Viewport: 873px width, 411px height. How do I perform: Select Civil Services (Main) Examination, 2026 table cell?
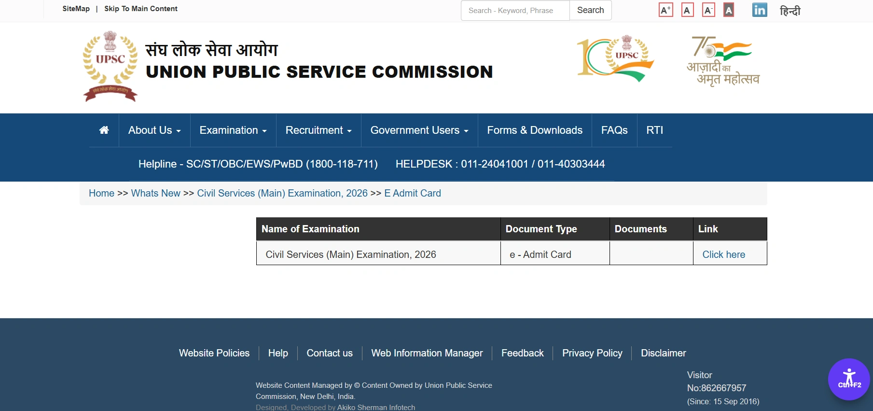378,253
